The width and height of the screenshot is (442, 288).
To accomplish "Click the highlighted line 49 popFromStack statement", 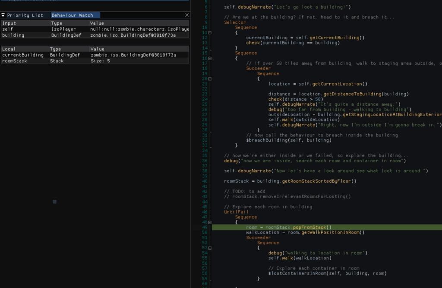I will point(289,227).
